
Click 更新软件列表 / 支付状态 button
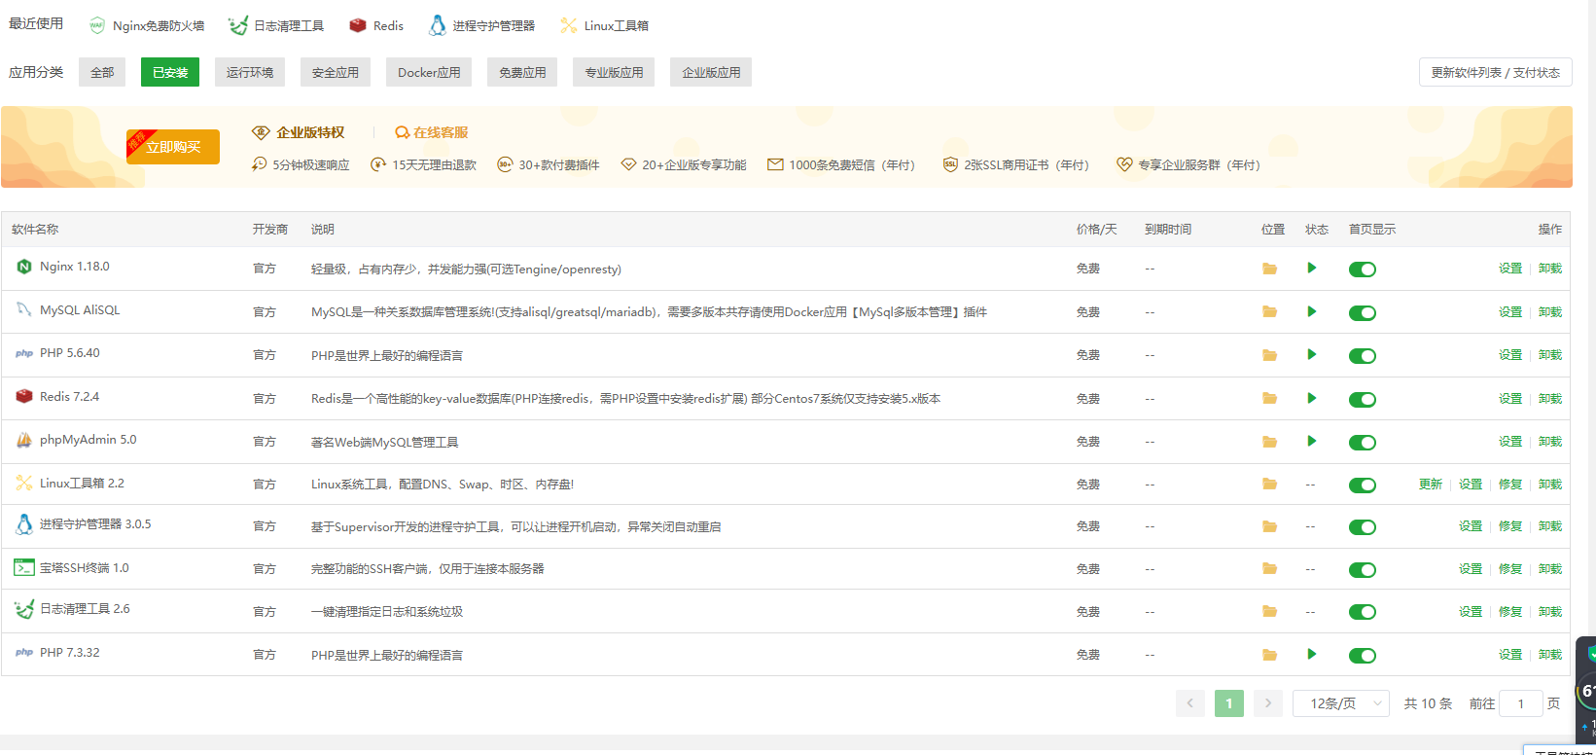click(x=1495, y=72)
